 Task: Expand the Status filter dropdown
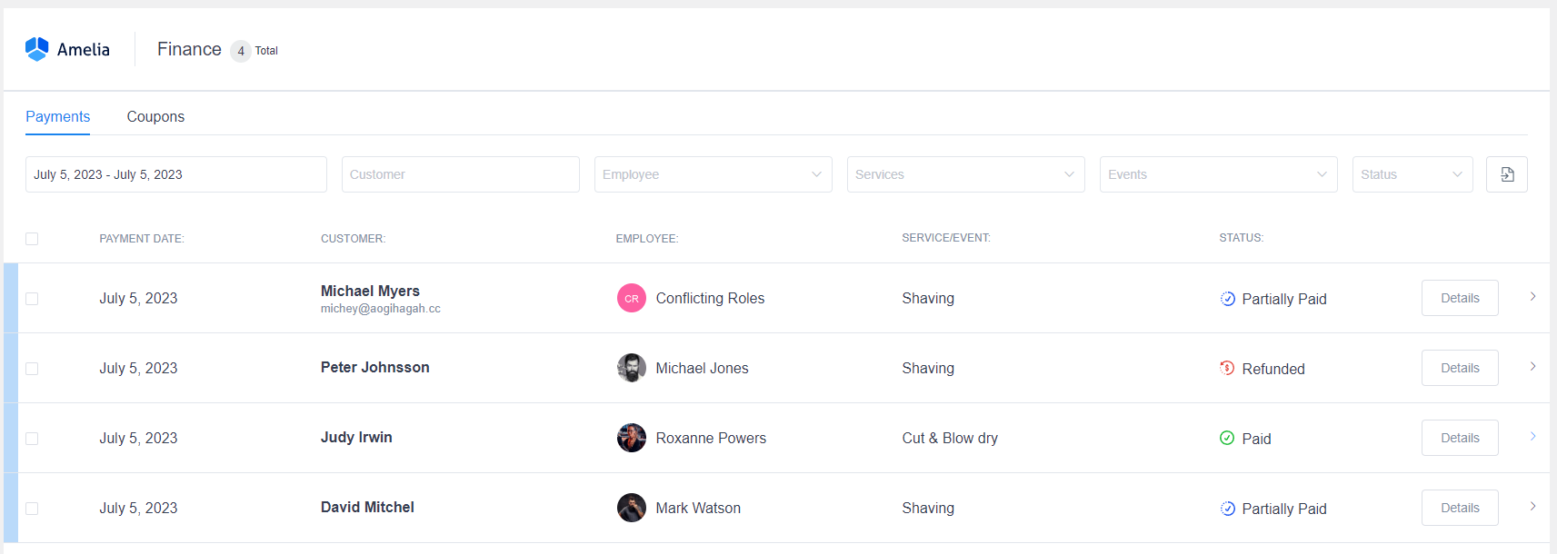pos(1412,174)
